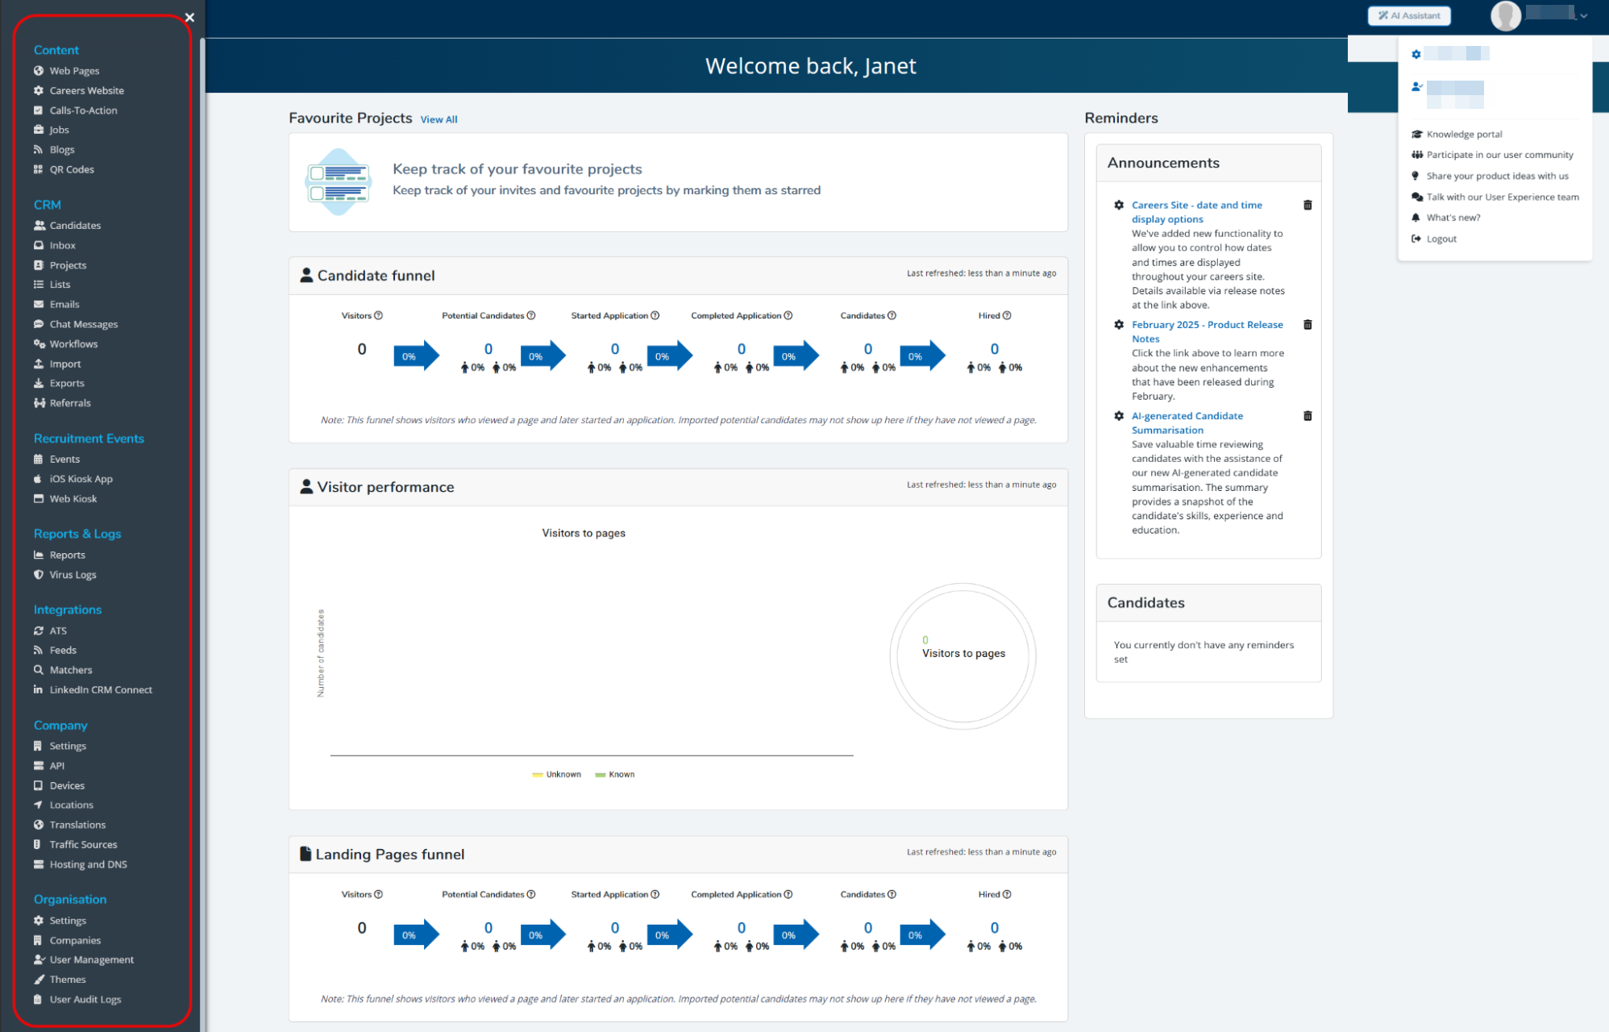Select Logout from the user menu
This screenshot has width=1609, height=1032.
click(x=1441, y=239)
